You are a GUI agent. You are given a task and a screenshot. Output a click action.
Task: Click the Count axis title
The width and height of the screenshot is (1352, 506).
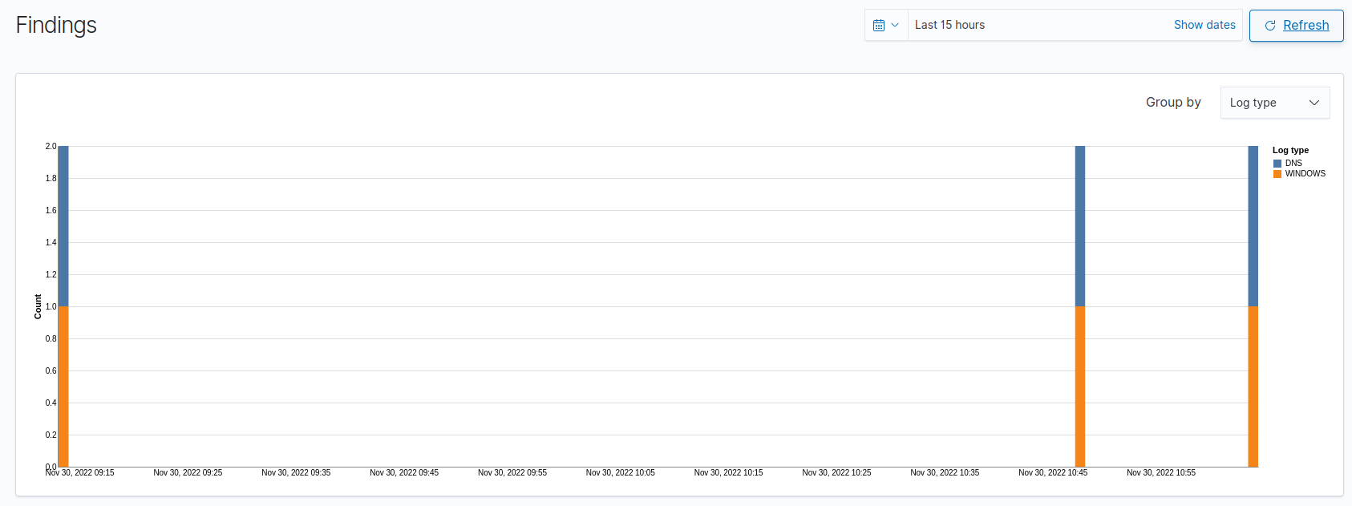pyautogui.click(x=38, y=306)
